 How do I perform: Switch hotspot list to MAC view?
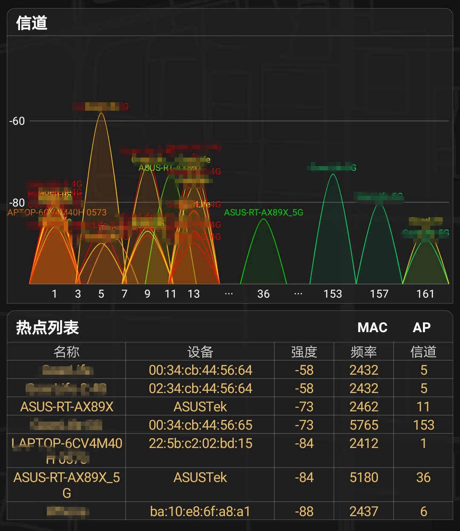(x=373, y=327)
